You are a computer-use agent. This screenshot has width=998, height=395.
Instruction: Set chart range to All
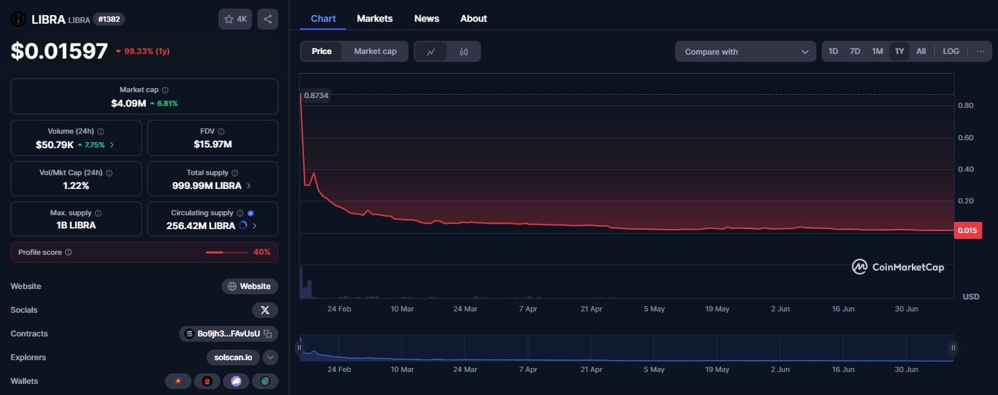click(921, 51)
